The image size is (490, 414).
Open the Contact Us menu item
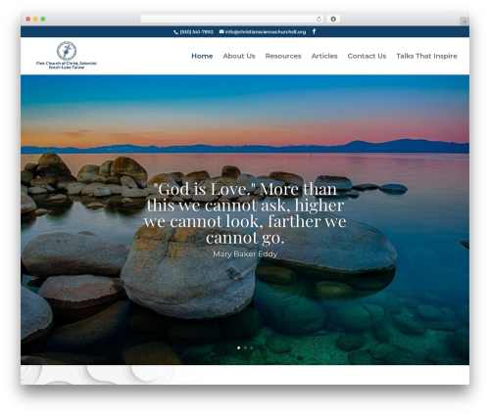[367, 56]
